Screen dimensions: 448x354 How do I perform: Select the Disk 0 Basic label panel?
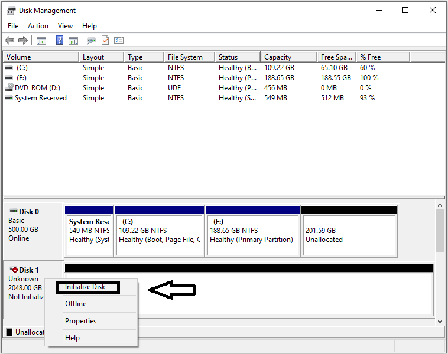click(x=33, y=231)
